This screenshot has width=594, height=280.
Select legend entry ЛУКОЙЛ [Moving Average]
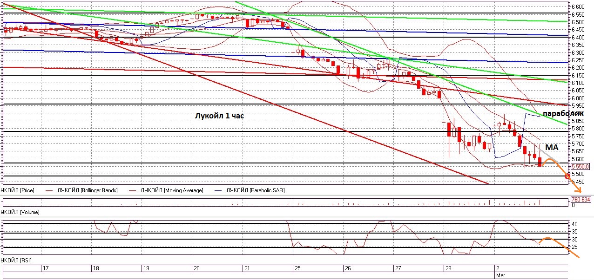coord(173,190)
